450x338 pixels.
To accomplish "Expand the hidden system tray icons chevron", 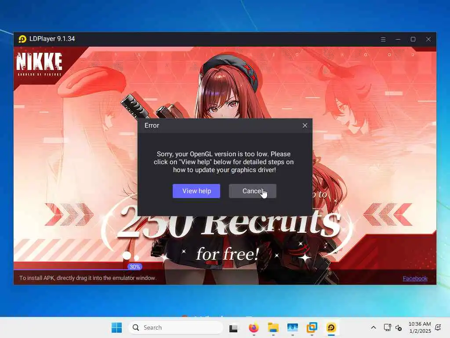I will (x=374, y=327).
